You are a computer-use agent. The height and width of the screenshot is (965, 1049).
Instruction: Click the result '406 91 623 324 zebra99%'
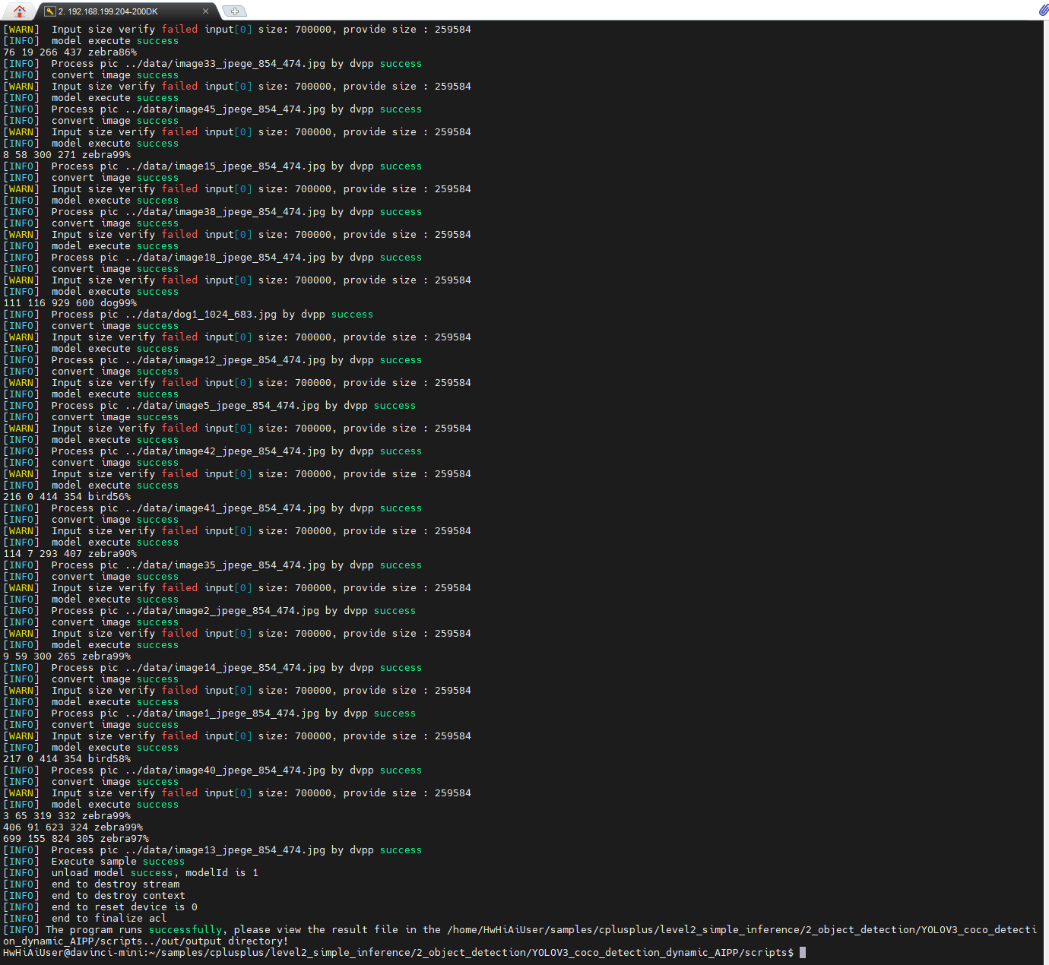pyautogui.click(x=73, y=827)
